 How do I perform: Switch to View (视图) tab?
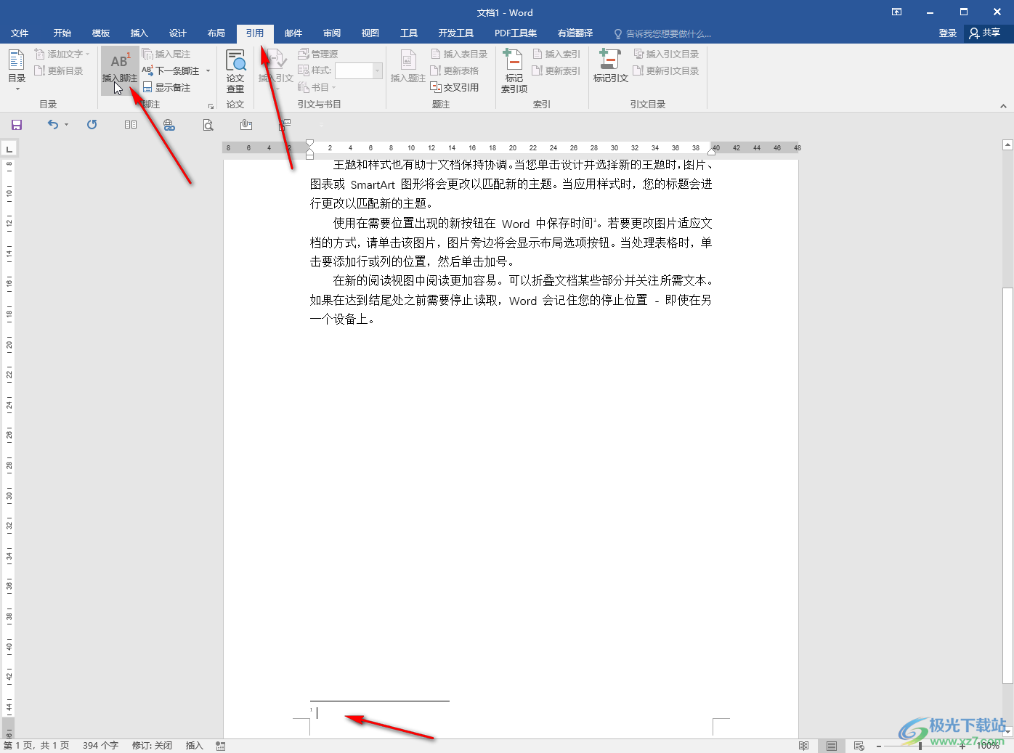(370, 33)
